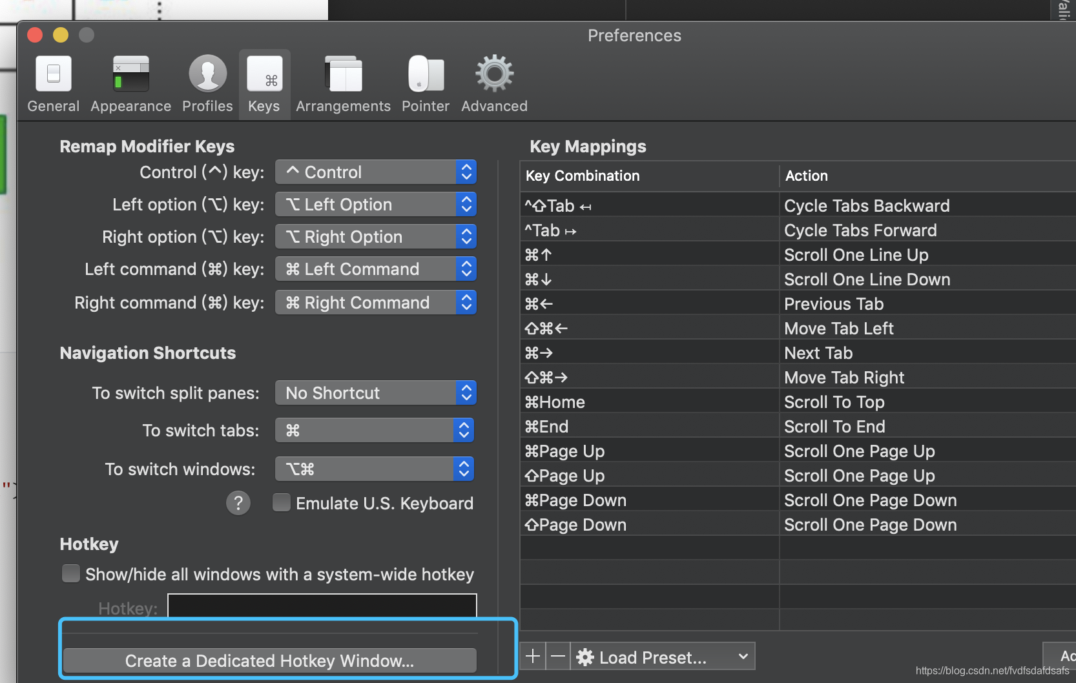The width and height of the screenshot is (1076, 683).
Task: Select the Scroll One Line Down row
Action: click(x=798, y=279)
